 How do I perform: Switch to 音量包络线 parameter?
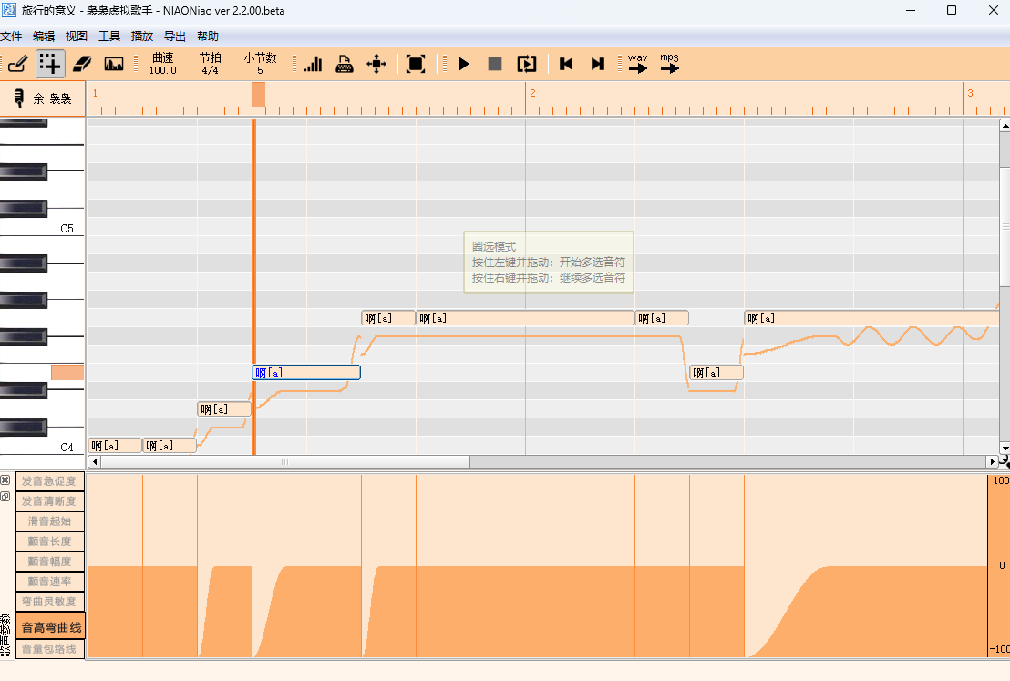click(51, 648)
